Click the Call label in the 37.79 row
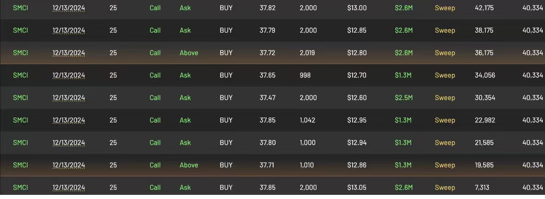This screenshot has width=545, height=199. pos(155,30)
